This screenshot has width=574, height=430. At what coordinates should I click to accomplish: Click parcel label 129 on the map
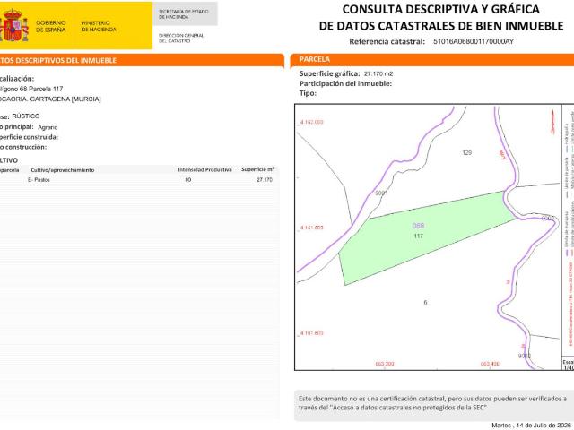click(x=466, y=153)
